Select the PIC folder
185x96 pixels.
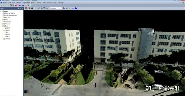click(x=8, y=32)
